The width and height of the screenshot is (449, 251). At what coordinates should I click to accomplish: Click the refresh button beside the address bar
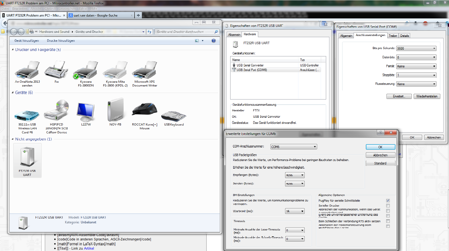point(149,32)
